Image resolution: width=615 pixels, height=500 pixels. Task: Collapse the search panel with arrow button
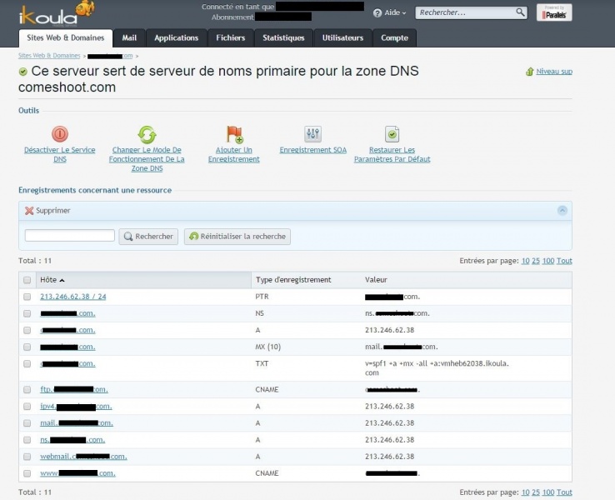[562, 211]
